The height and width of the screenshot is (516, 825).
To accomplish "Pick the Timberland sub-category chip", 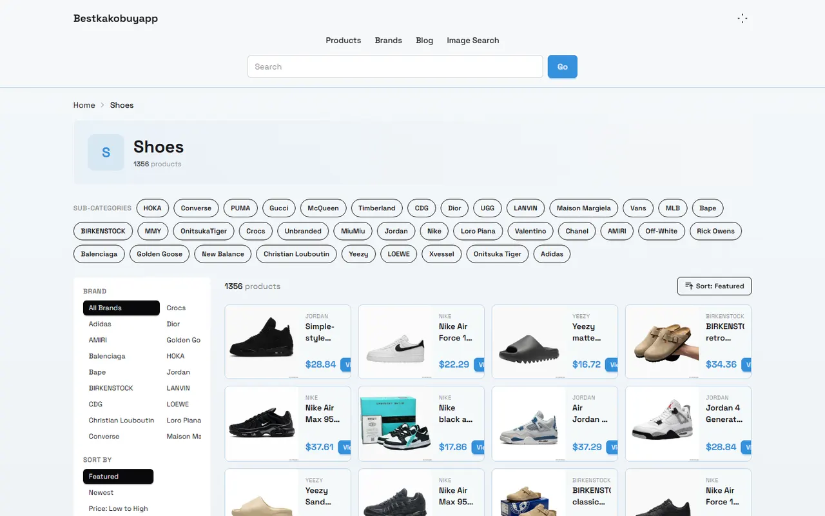I will coord(377,208).
